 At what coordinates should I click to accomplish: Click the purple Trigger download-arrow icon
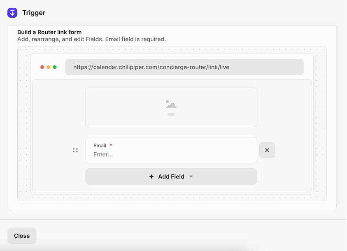pyautogui.click(x=12, y=13)
